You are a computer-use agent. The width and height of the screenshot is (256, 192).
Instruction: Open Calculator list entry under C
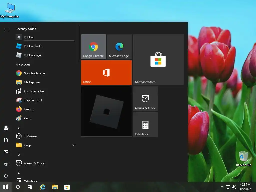click(x=45, y=180)
